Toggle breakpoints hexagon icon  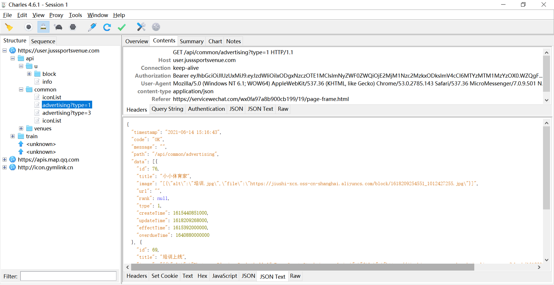pos(73,27)
